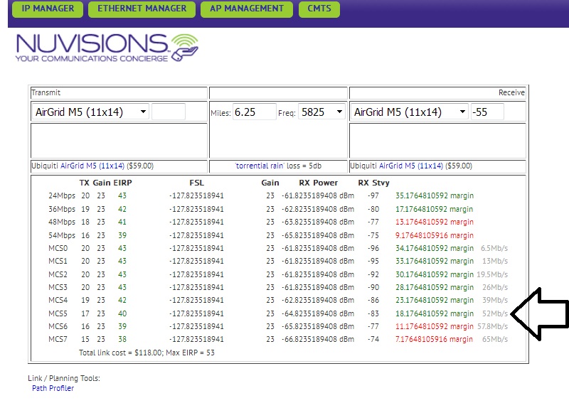This screenshot has height=403, width=569.
Task: Click the empty transmit power input field
Action: [x=169, y=112]
